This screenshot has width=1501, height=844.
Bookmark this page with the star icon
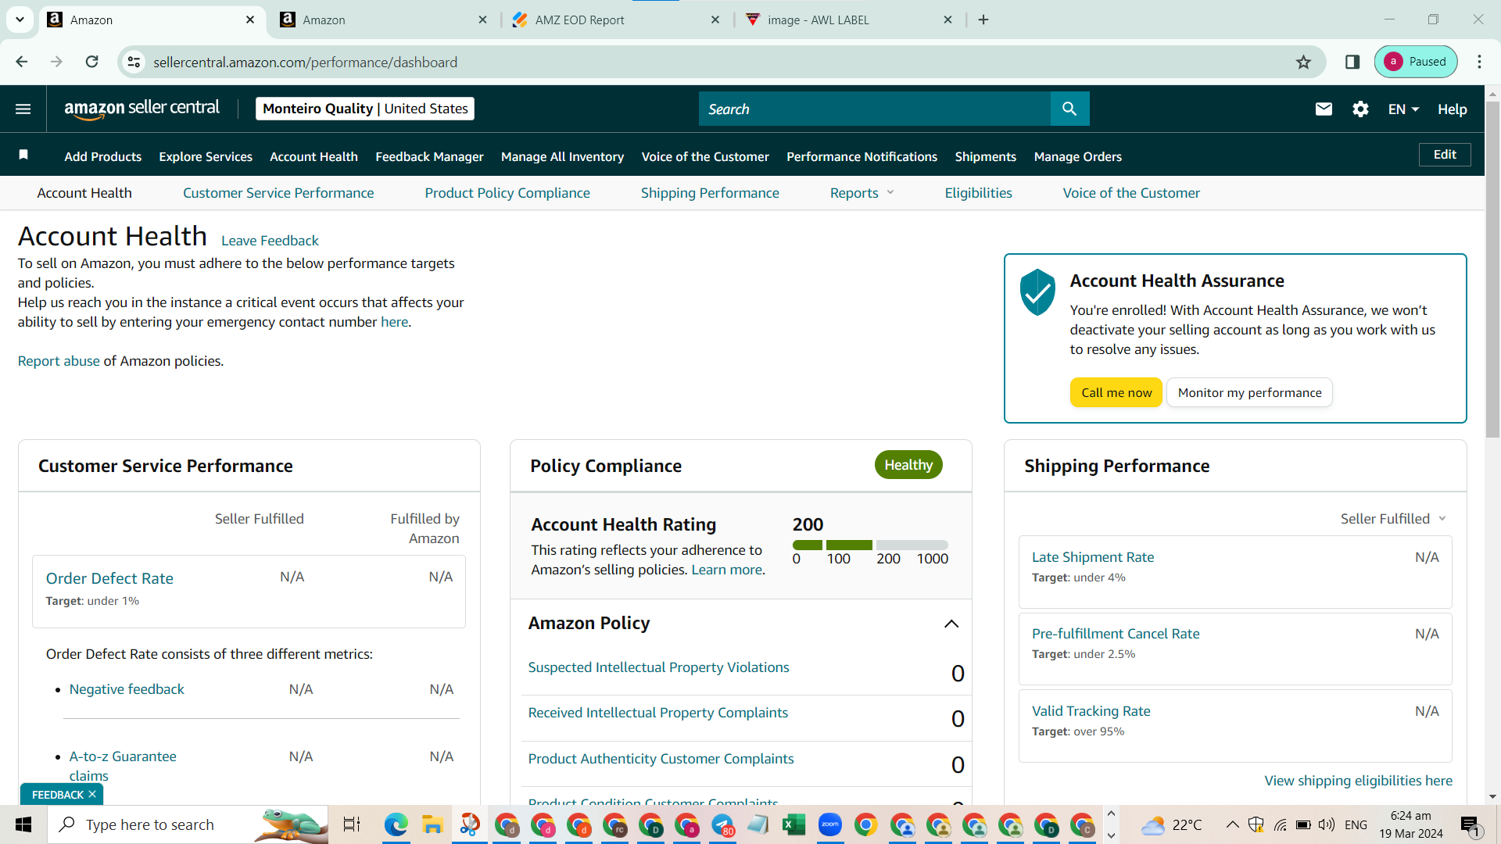coord(1303,62)
